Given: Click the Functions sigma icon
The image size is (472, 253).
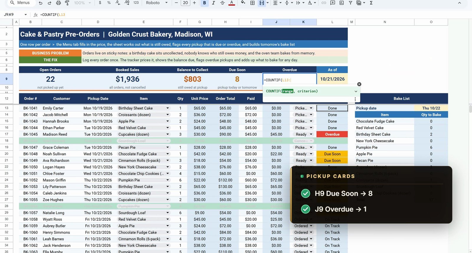Looking at the screenshot, I should pyautogui.click(x=371, y=3).
